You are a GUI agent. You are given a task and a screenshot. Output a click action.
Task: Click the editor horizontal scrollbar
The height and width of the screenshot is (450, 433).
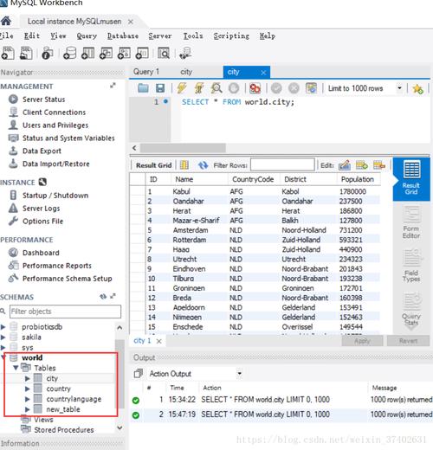(183, 148)
